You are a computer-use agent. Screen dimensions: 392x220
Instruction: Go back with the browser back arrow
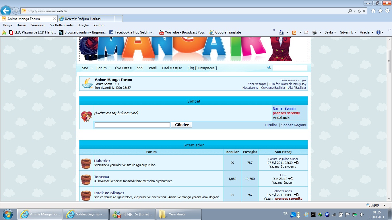(x=6, y=11)
